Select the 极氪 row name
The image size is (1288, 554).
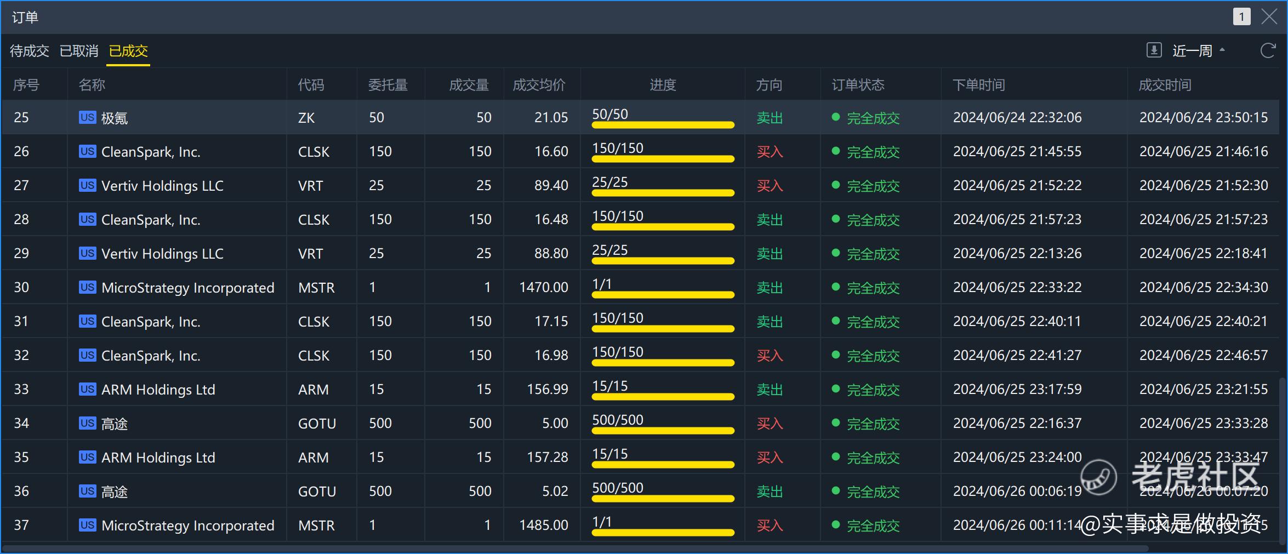115,118
